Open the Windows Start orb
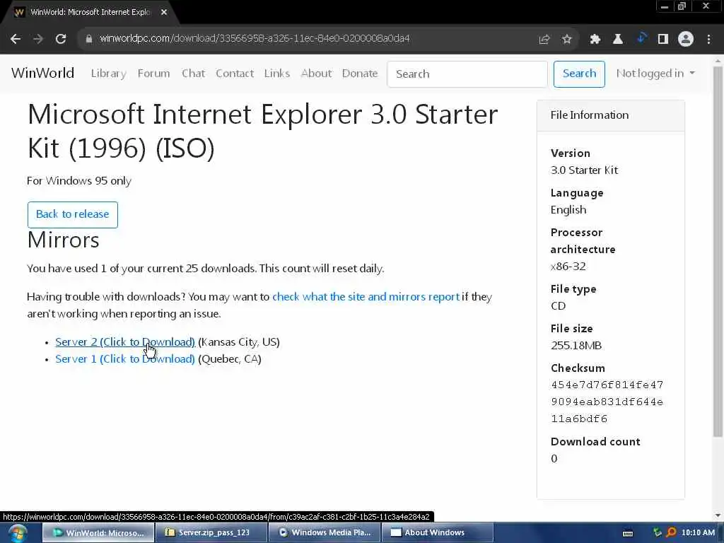Viewport: 724px width, 543px height. tap(17, 533)
